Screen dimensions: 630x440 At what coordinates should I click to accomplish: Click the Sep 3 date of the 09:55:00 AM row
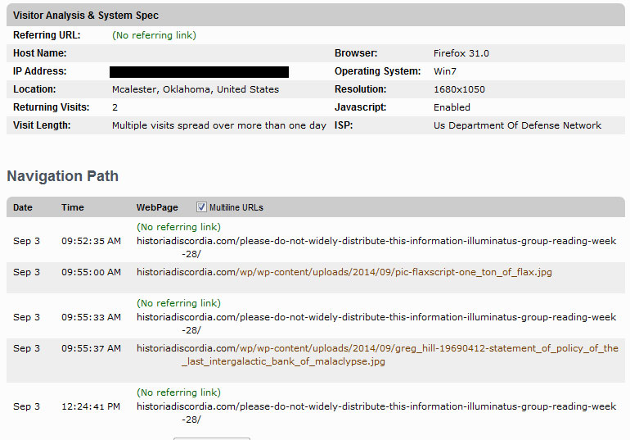(x=26, y=272)
